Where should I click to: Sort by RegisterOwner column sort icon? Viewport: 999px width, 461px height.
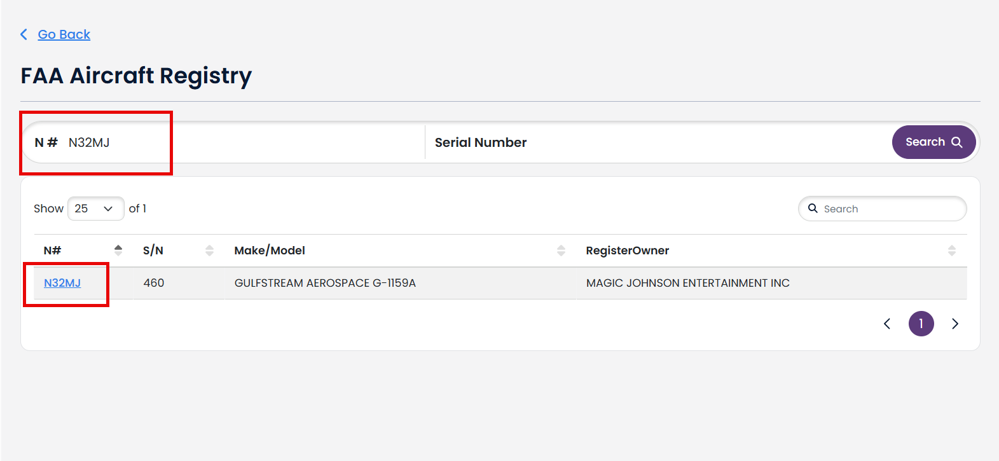[952, 251]
